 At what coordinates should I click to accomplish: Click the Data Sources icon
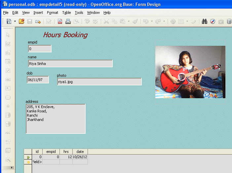[x=229, y=21]
